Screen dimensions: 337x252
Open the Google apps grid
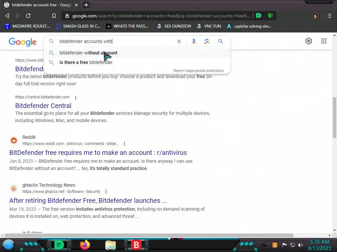click(324, 41)
